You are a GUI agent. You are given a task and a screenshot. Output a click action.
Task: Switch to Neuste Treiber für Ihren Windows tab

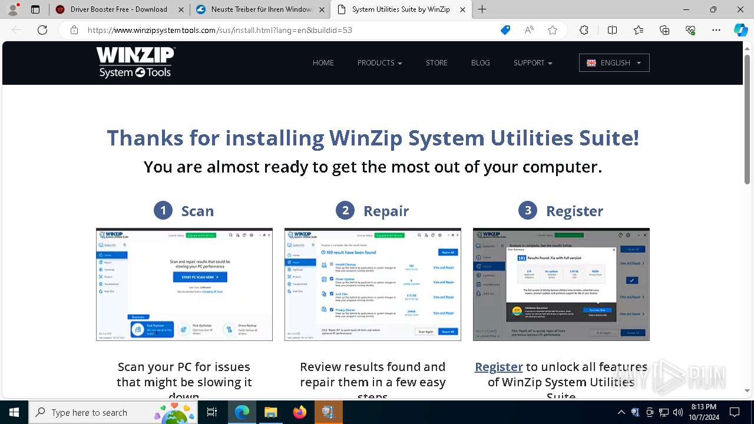pyautogui.click(x=260, y=9)
